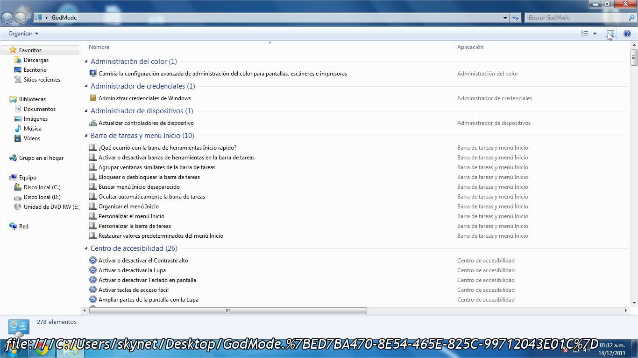Viewport: 638px width, 358px height.
Task: Click the change view icon
Action: (x=584, y=34)
